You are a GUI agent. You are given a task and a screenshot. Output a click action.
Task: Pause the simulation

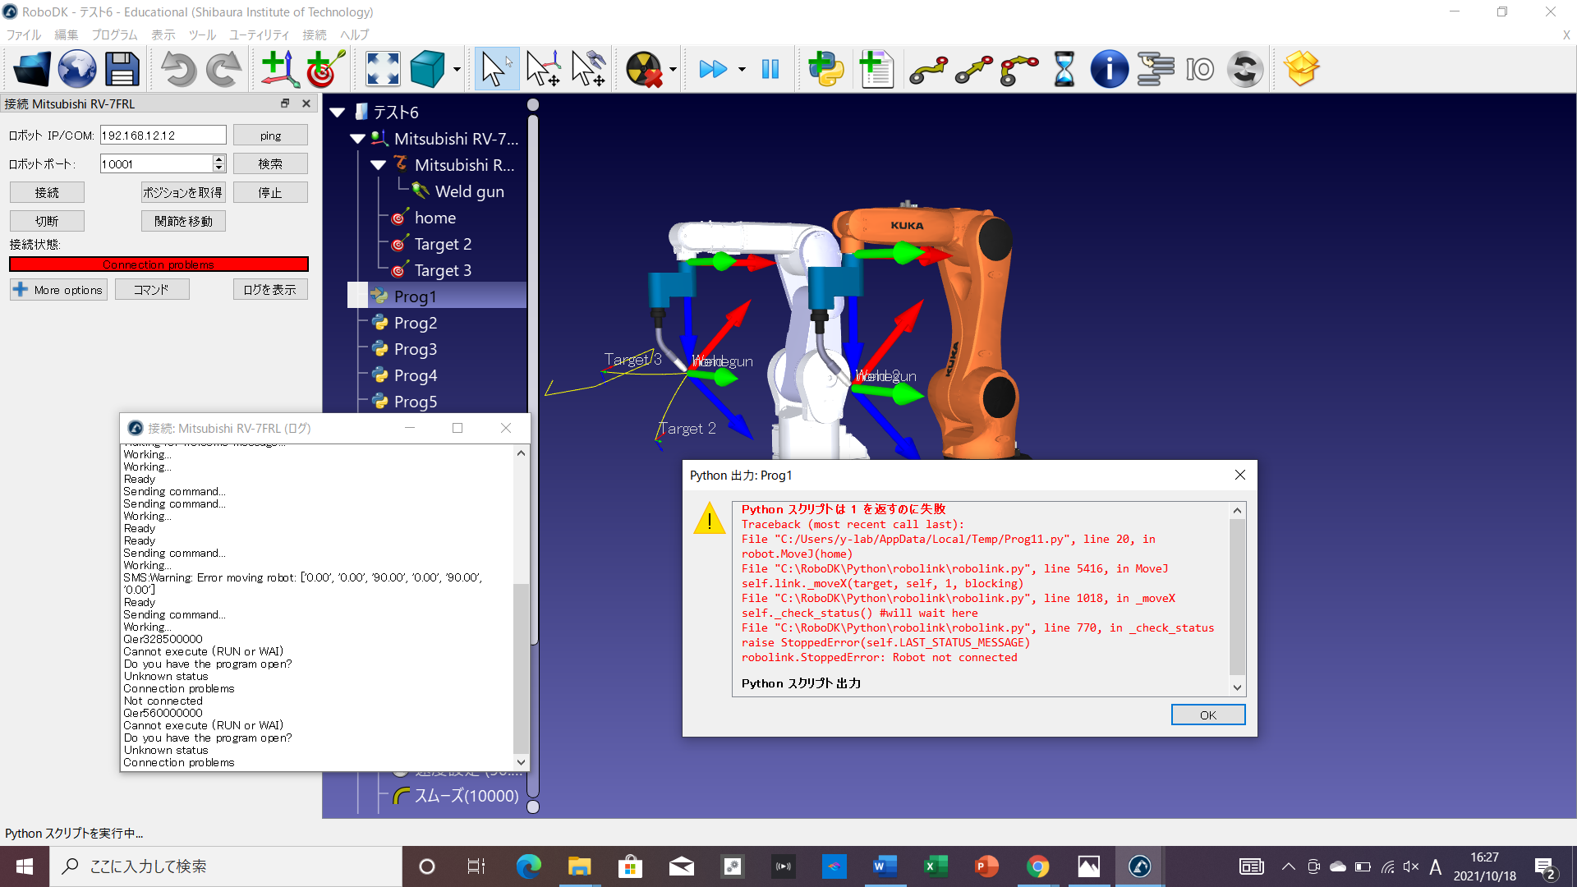coord(770,69)
